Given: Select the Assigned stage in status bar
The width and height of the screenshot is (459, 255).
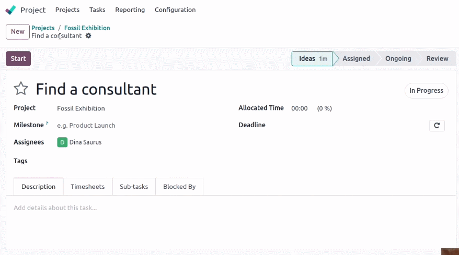Looking at the screenshot, I should tap(356, 59).
